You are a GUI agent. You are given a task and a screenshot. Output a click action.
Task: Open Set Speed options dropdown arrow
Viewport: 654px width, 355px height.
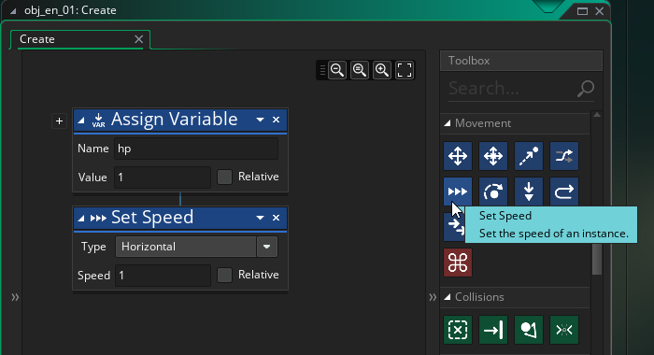click(x=260, y=218)
